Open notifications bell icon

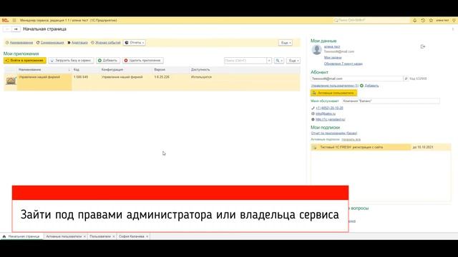tap(414, 21)
